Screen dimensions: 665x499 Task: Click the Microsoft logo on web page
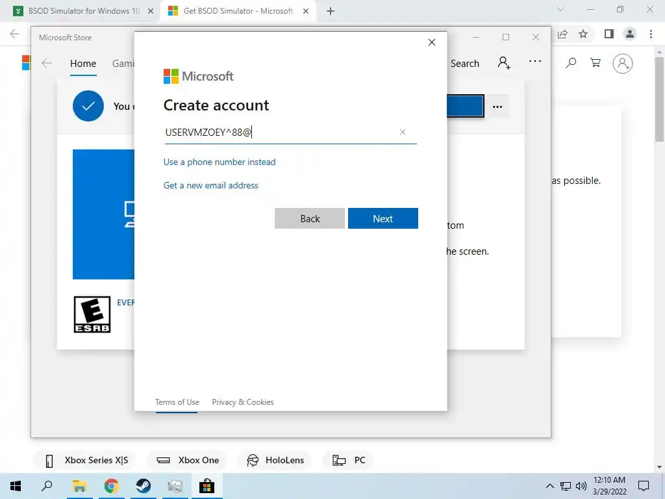[26, 63]
